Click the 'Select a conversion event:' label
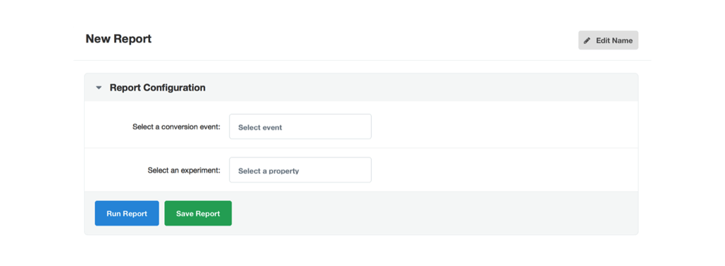 click(176, 127)
